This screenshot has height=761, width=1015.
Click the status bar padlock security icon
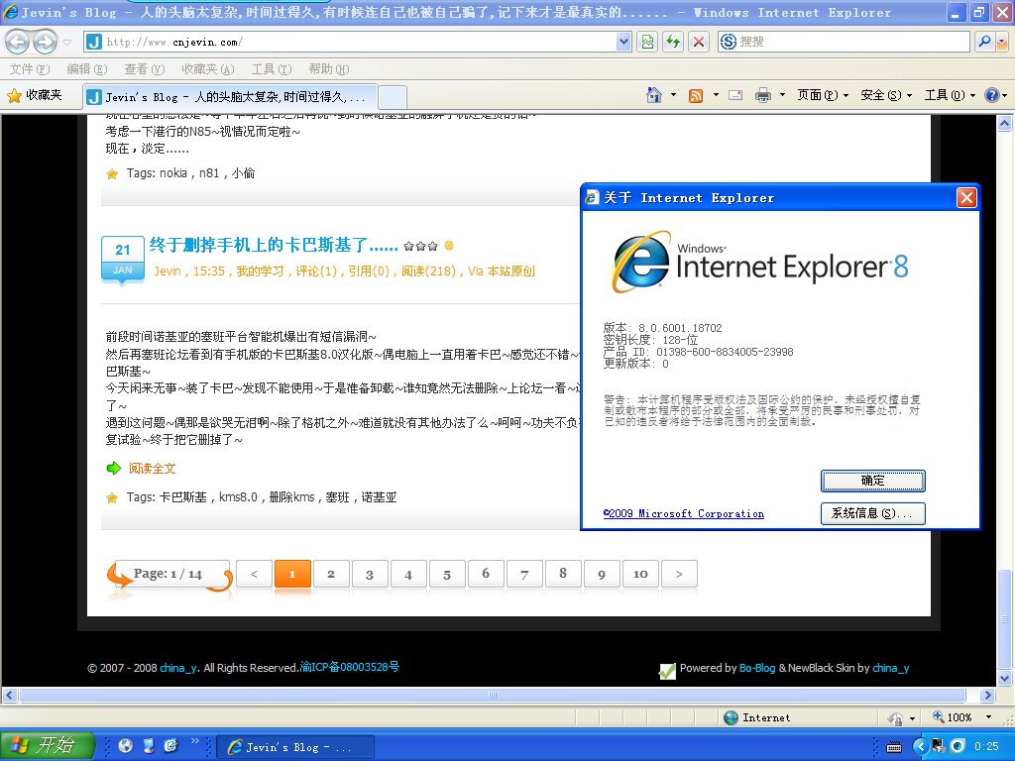pyautogui.click(x=896, y=717)
